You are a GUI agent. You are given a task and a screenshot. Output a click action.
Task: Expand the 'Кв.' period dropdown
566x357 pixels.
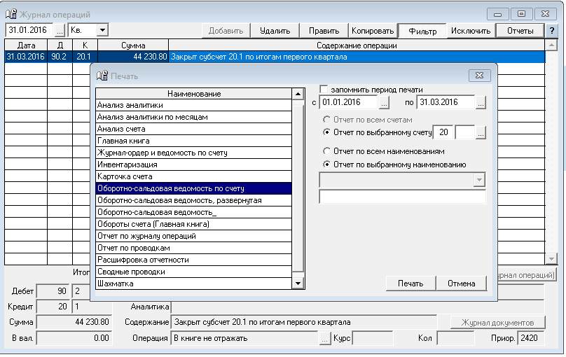pyautogui.click(x=102, y=30)
